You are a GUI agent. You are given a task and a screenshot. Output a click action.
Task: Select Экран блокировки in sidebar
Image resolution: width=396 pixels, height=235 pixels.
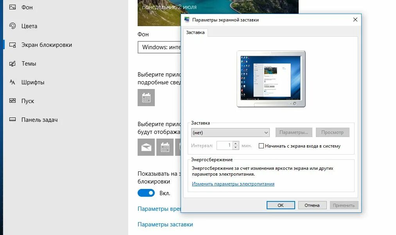coord(47,45)
